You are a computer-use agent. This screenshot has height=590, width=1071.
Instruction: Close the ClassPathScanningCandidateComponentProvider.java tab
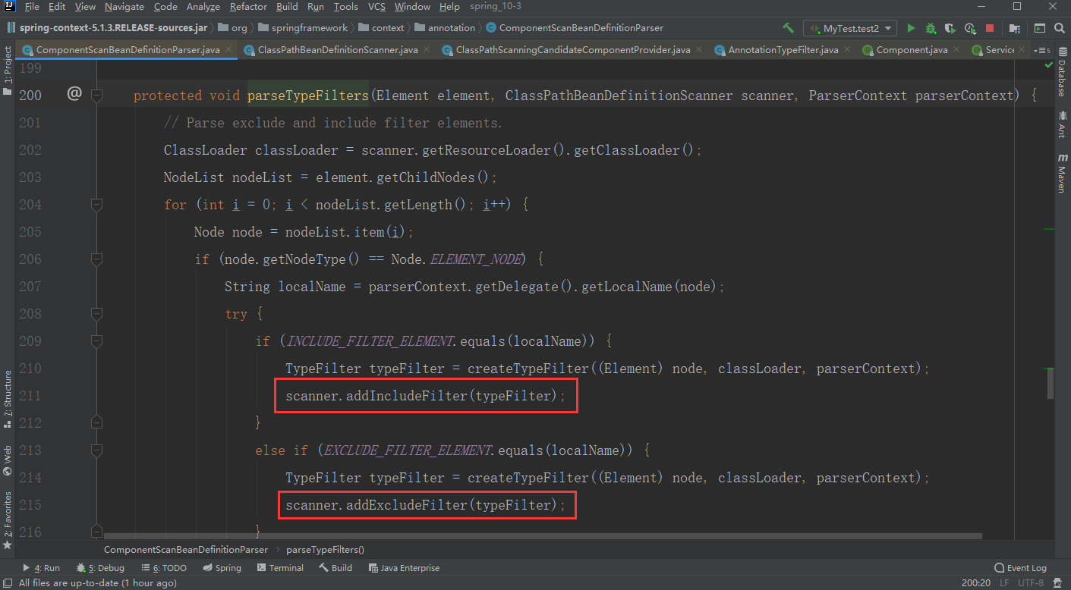pos(700,50)
